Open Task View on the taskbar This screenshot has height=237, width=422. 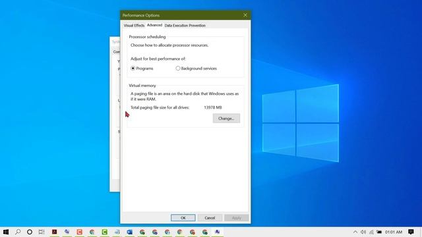pos(42,232)
